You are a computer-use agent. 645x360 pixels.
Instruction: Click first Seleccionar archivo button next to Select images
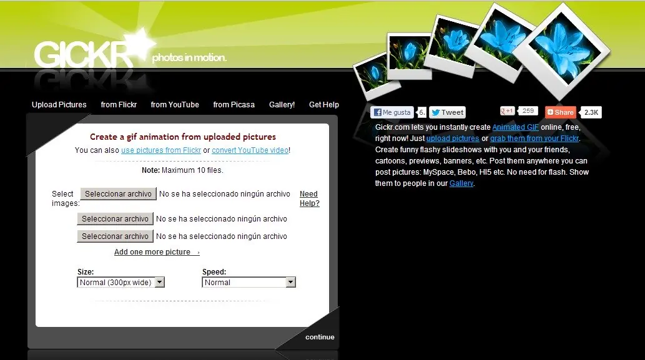[x=119, y=194]
